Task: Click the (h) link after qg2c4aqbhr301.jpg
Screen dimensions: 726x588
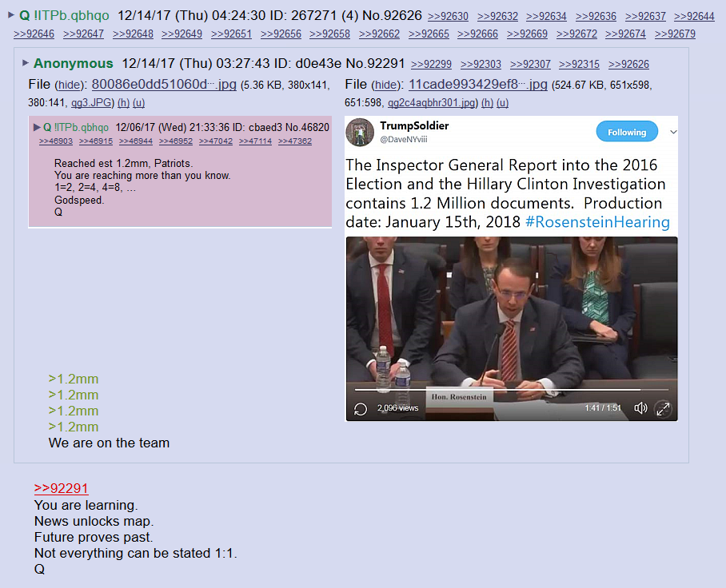Action: pyautogui.click(x=487, y=103)
